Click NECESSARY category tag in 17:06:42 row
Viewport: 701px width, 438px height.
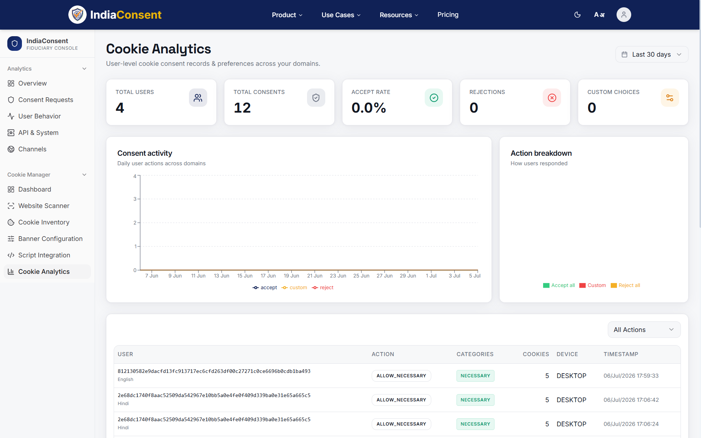(x=475, y=400)
